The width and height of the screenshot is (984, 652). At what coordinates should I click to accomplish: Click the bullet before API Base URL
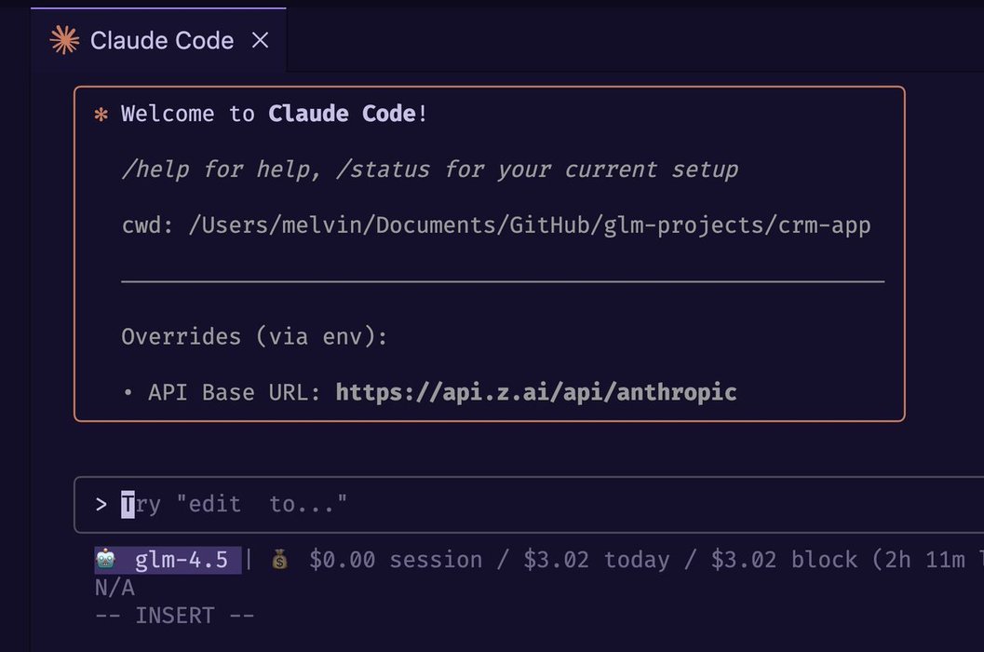[x=128, y=393]
